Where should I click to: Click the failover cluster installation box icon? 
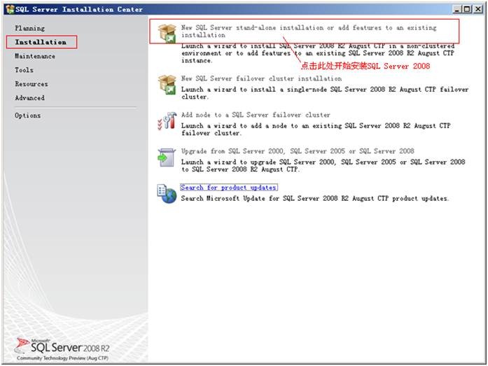click(x=167, y=85)
